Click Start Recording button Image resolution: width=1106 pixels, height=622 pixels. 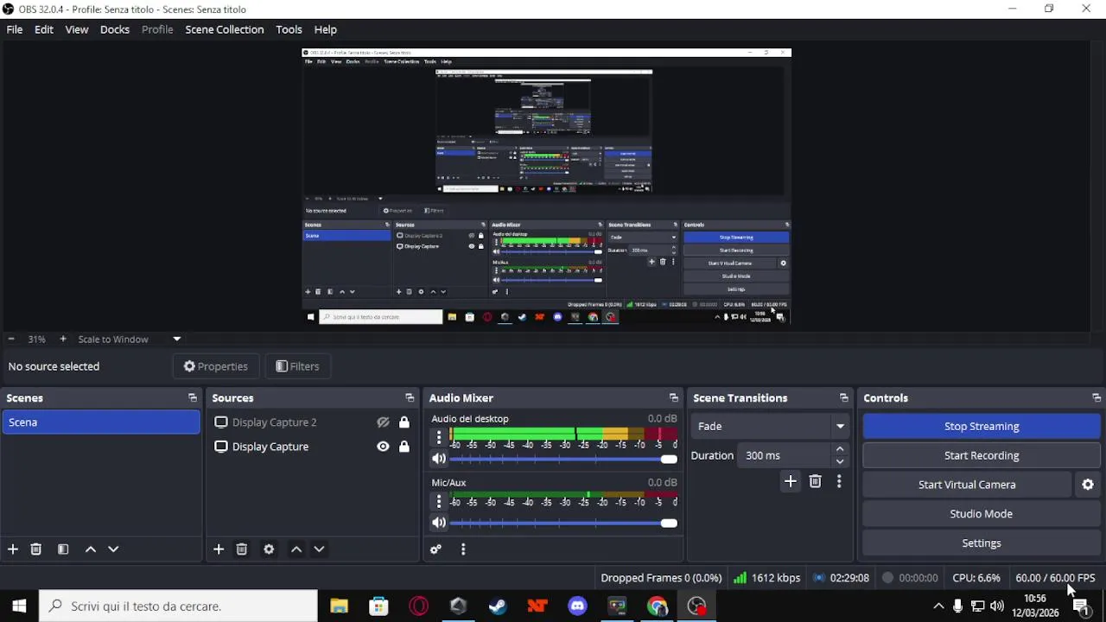(x=981, y=455)
